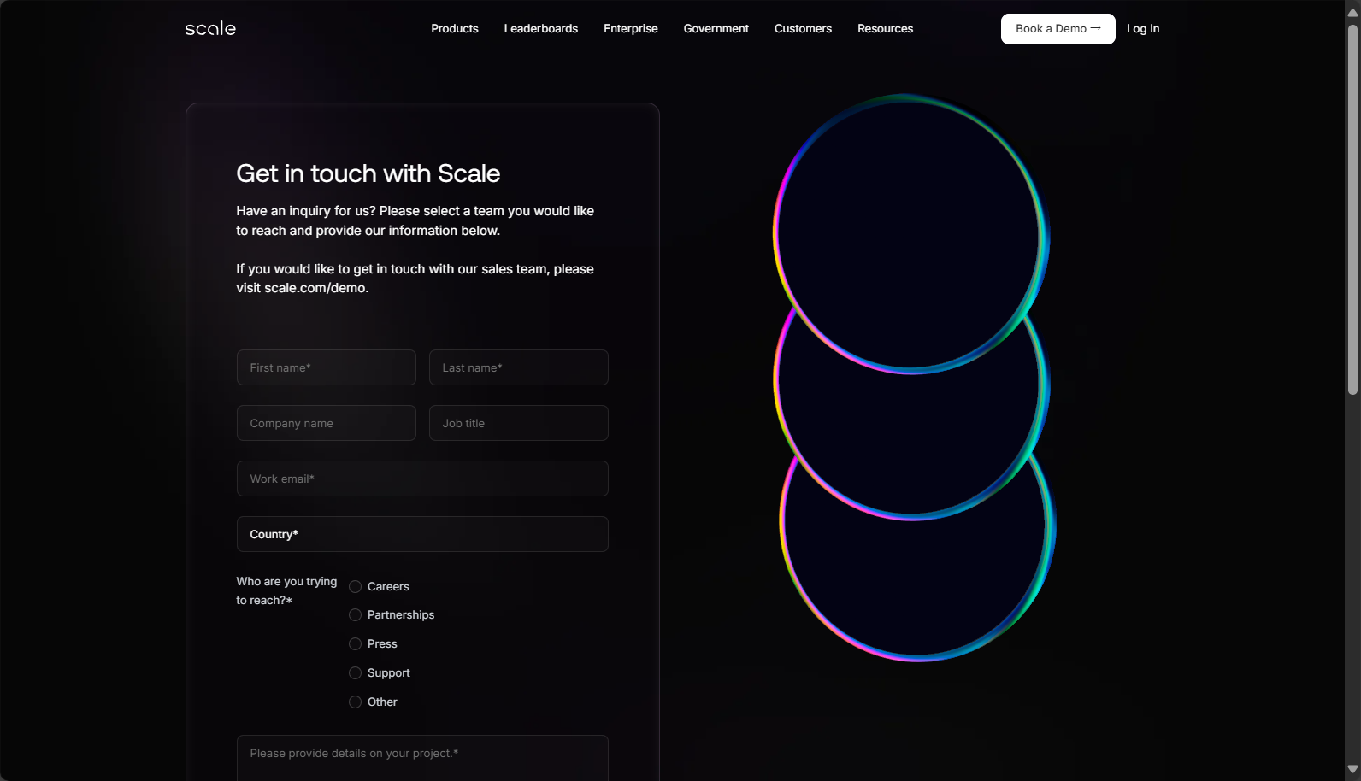Focus the First name field
This screenshot has height=781, width=1361.
coord(327,367)
